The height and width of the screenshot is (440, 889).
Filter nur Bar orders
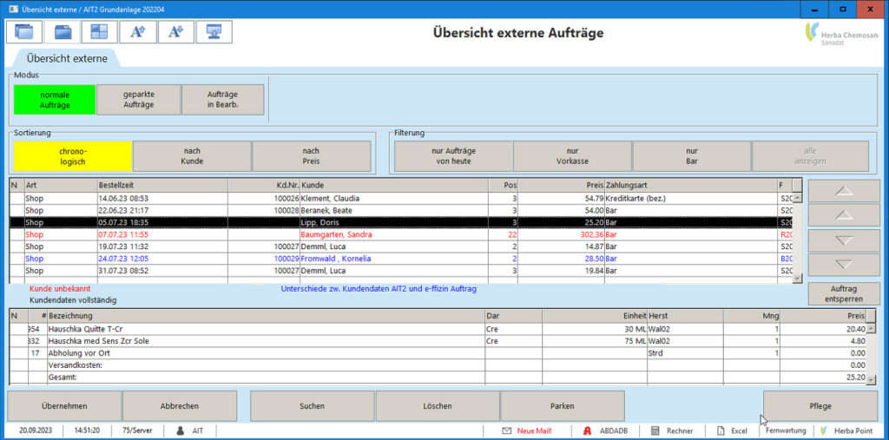click(692, 156)
